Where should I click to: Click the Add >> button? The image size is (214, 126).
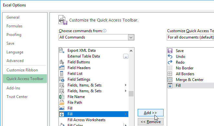151,113
